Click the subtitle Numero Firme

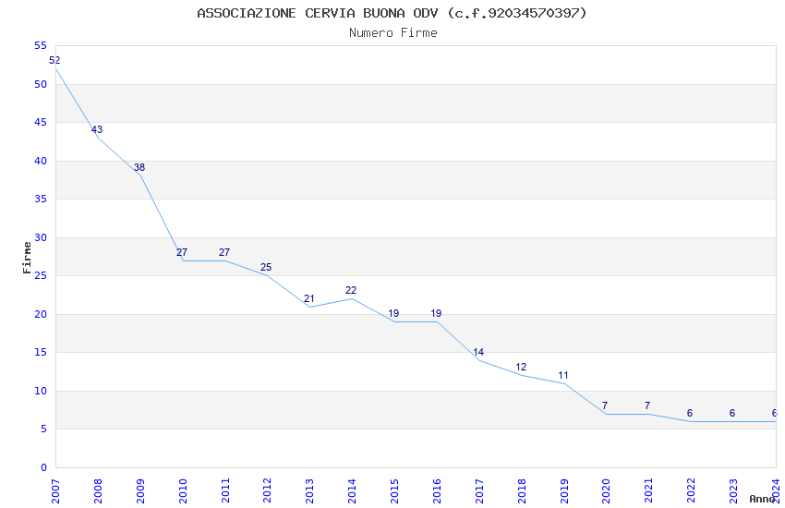pyautogui.click(x=393, y=33)
